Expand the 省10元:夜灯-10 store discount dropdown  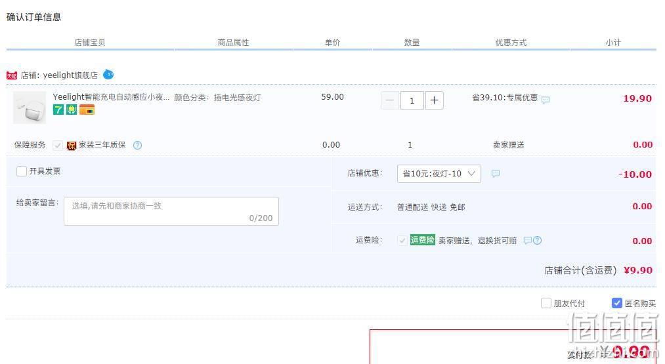[439, 174]
